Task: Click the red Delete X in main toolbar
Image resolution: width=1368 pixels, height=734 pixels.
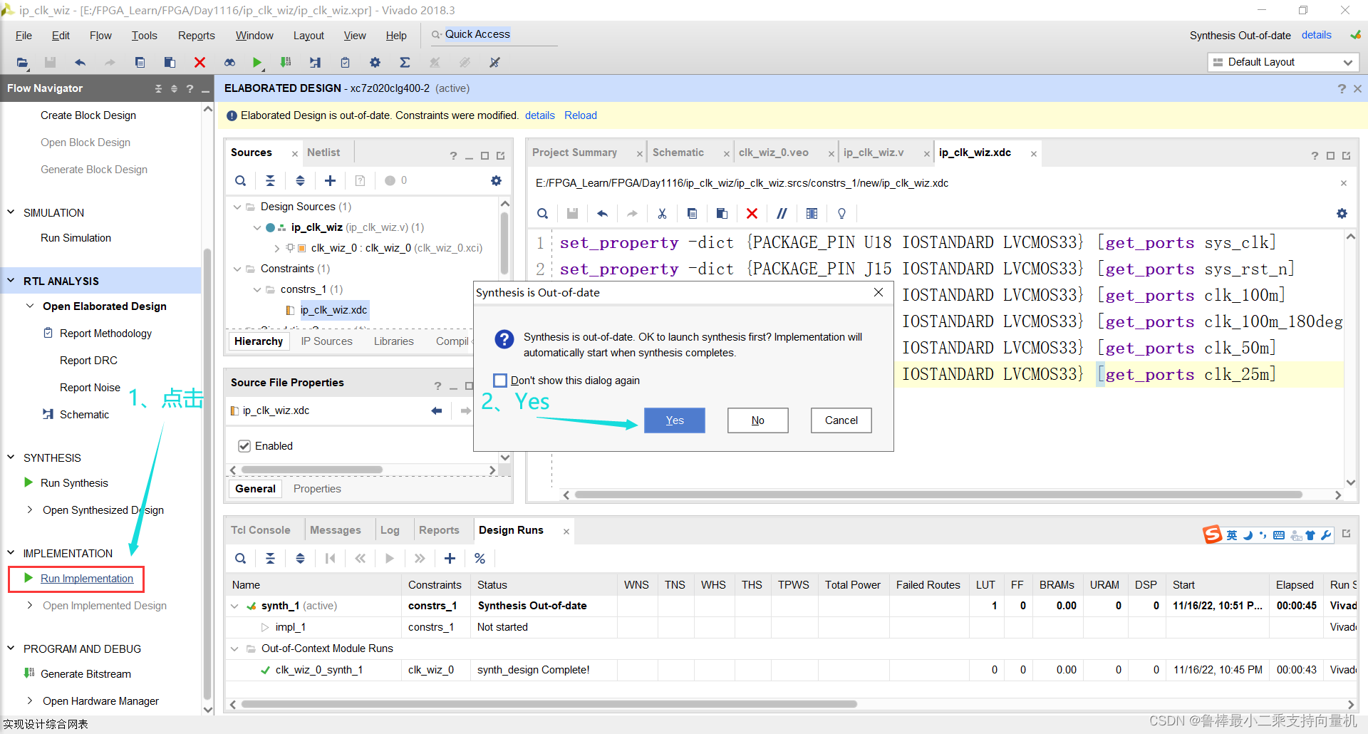Action: coord(199,63)
